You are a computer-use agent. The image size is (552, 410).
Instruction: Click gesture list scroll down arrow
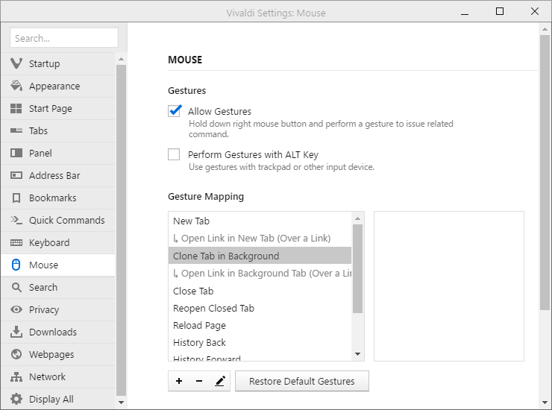pyautogui.click(x=357, y=354)
